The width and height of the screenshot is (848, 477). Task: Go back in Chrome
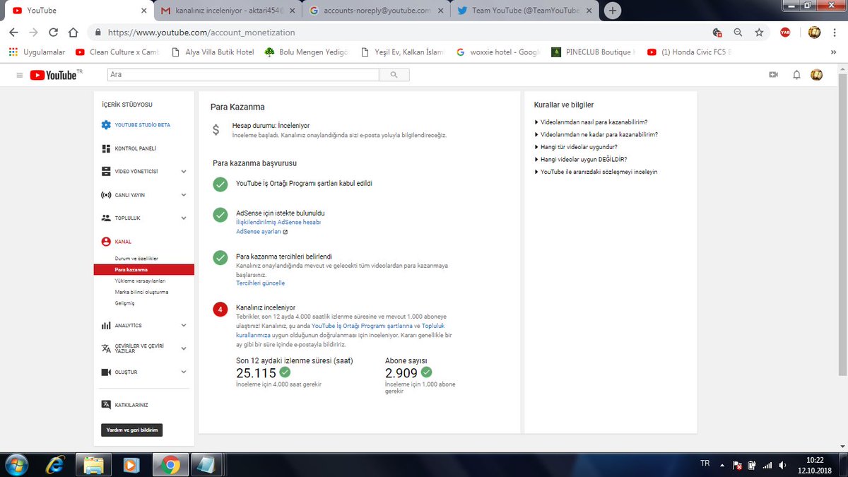(13, 33)
